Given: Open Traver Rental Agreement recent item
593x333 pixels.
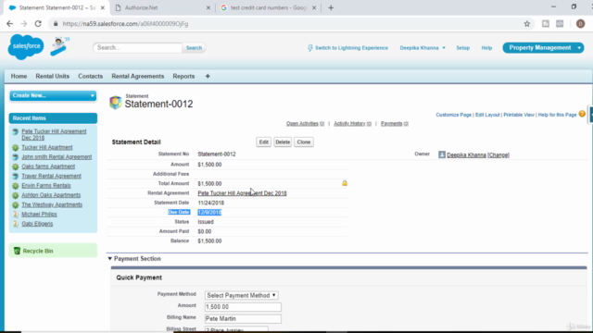Looking at the screenshot, I should [52, 176].
